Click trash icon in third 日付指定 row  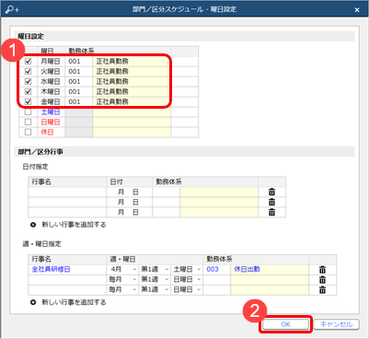pos(271,212)
